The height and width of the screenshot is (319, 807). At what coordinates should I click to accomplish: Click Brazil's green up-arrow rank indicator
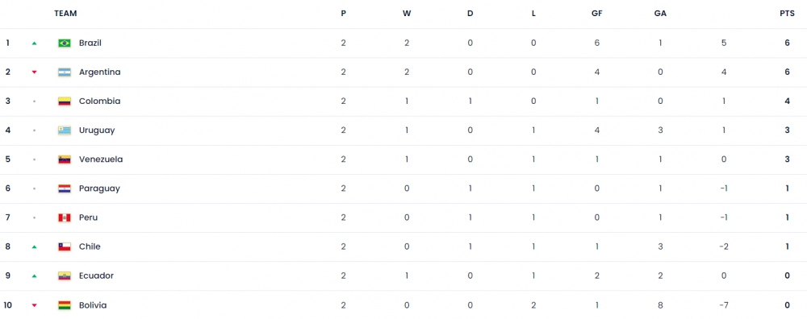pyautogui.click(x=35, y=43)
